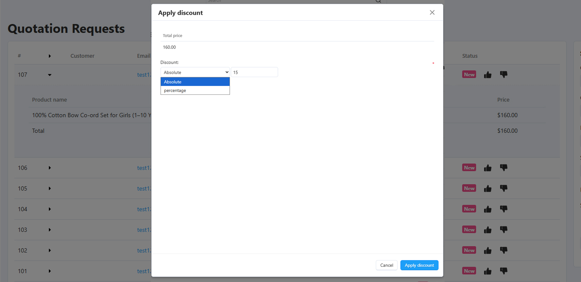Collapse the expanded row 107

pos(50,75)
